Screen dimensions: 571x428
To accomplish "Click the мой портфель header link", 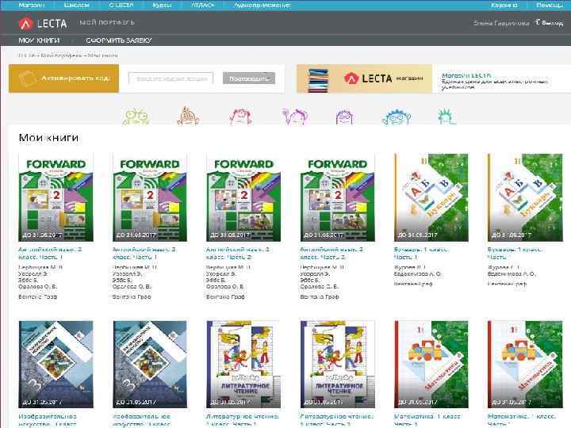I will 107,22.
